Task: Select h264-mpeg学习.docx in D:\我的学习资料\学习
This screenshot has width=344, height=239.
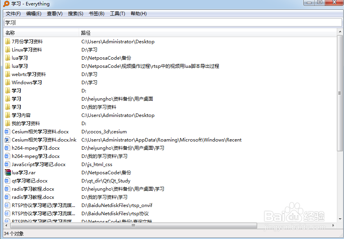Action: click(x=36, y=156)
